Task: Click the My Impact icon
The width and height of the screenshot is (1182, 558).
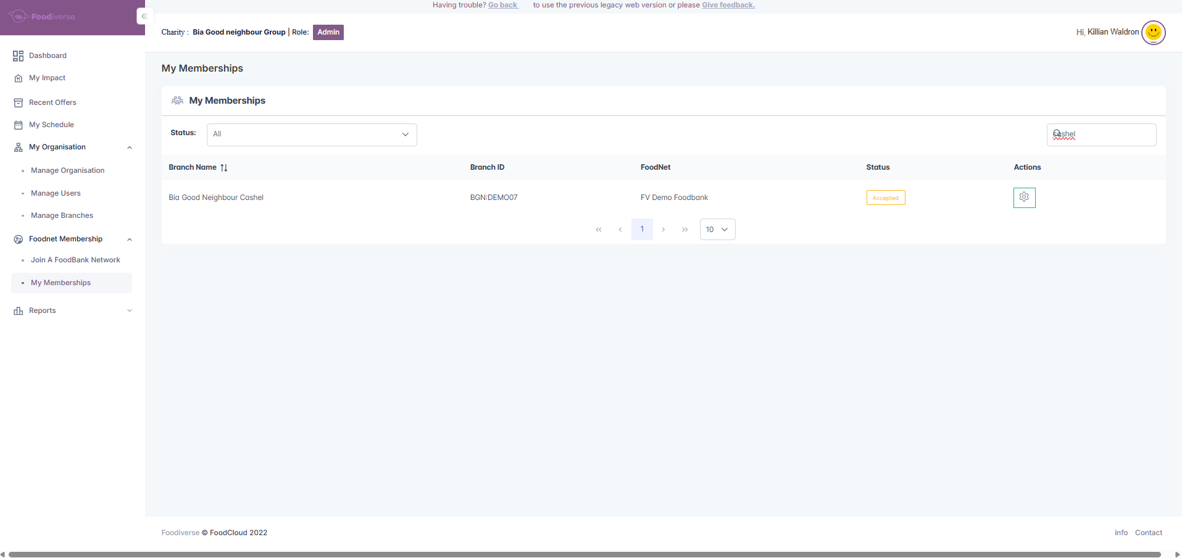Action: [18, 78]
